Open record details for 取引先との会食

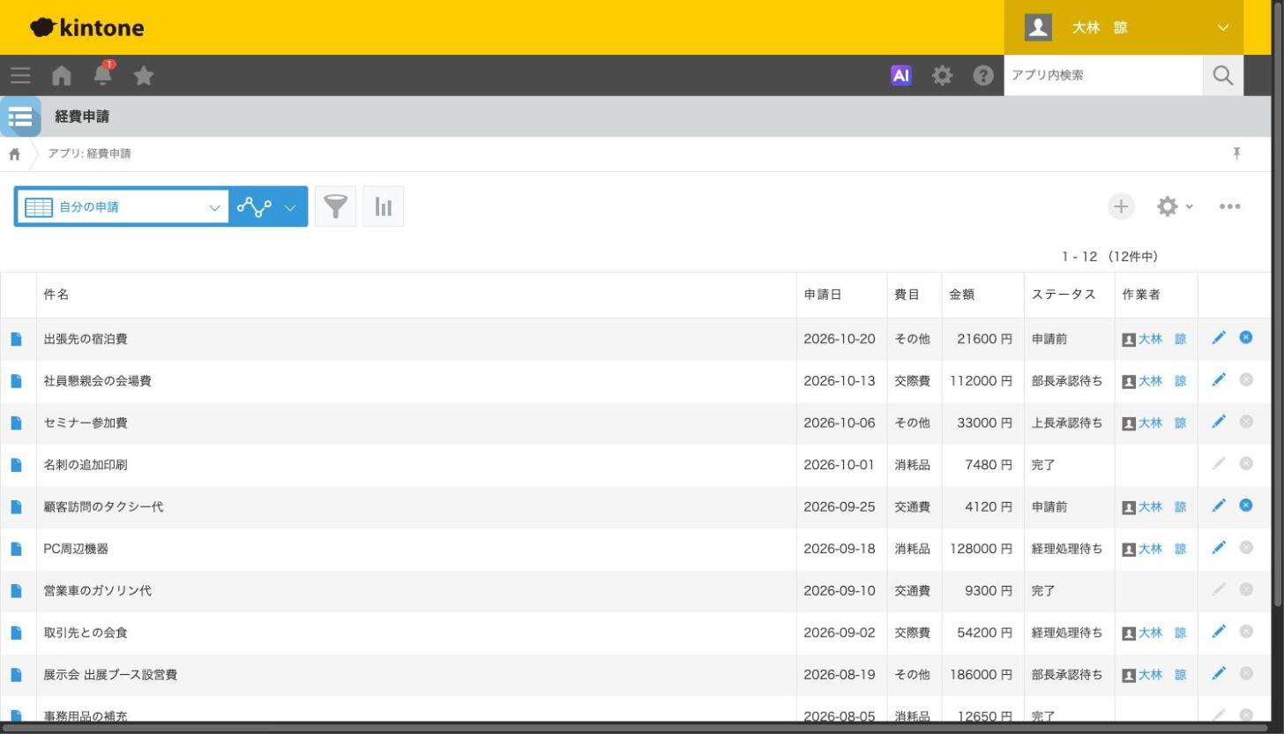(16, 633)
